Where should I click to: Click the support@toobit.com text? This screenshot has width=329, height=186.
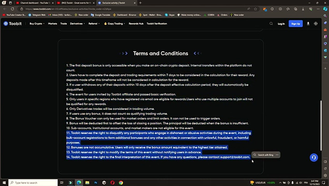[235, 157]
